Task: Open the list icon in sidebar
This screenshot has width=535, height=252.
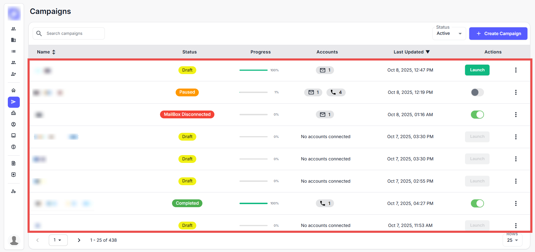Action: (x=13, y=52)
